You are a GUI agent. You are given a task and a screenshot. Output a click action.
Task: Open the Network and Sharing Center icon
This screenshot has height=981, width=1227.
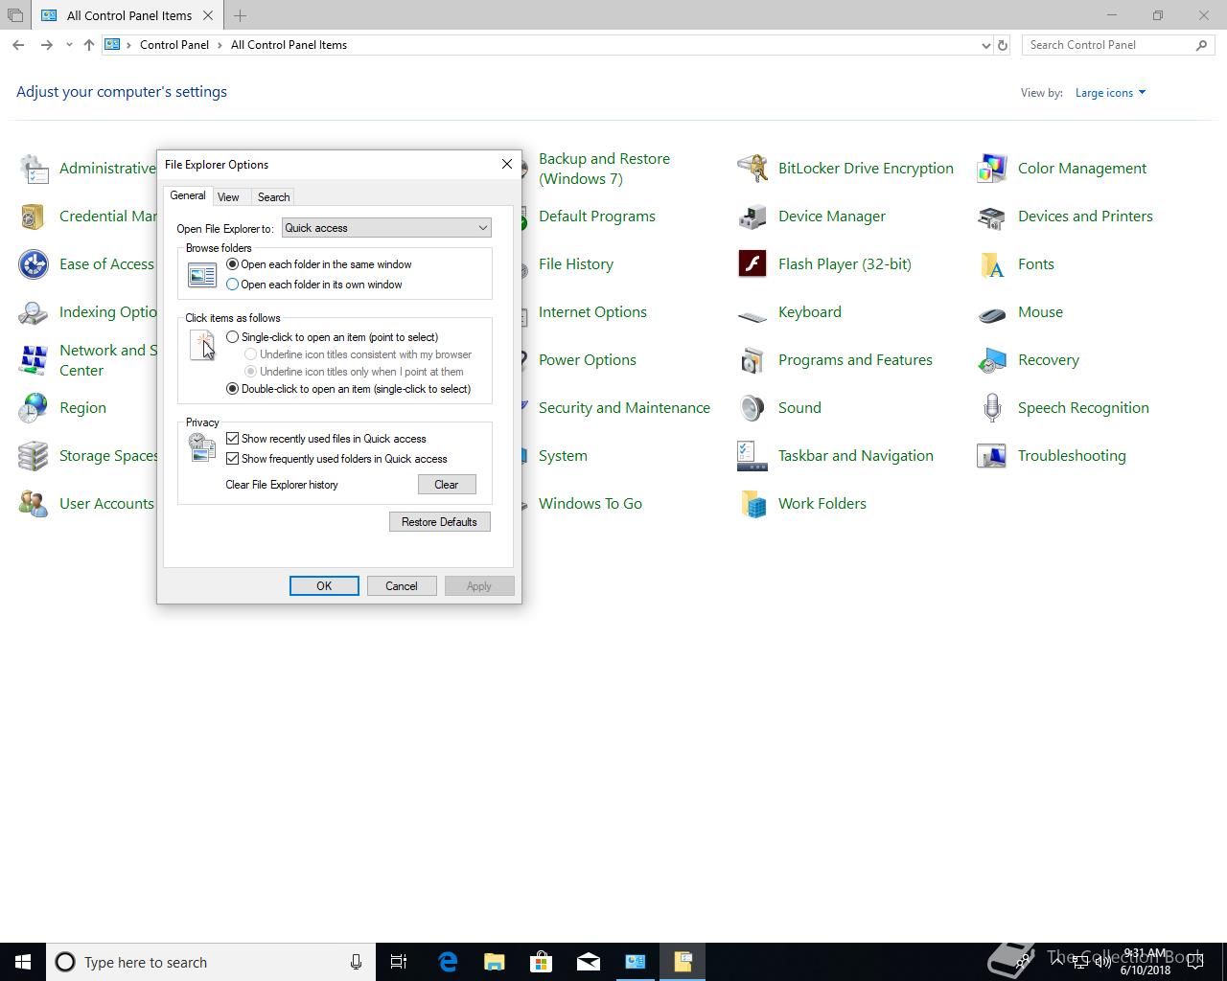point(34,360)
